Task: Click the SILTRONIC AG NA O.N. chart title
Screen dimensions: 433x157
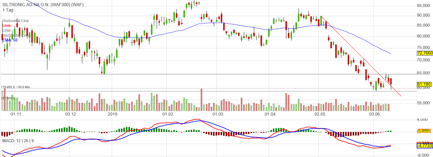Action: coord(43,5)
